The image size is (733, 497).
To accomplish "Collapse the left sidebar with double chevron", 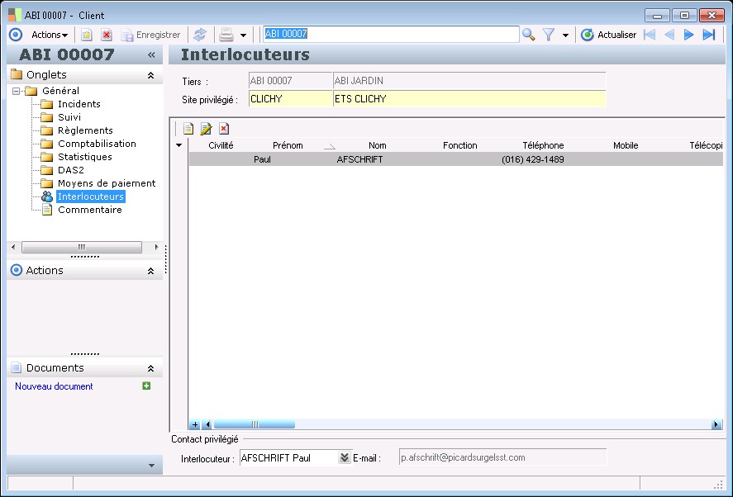I will pyautogui.click(x=151, y=54).
